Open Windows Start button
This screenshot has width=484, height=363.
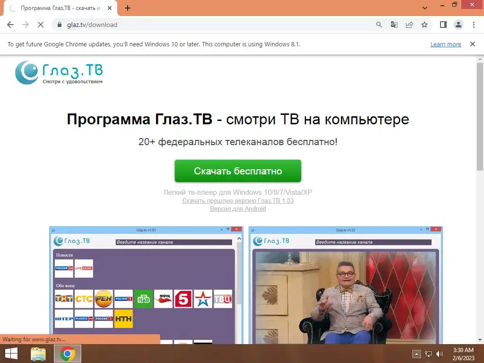point(11,354)
